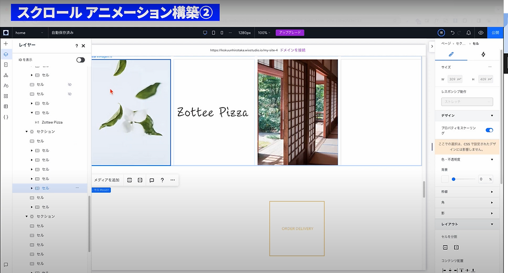Open the レスポンシブ動作 ストレッチ dropdown
This screenshot has width=508, height=273.
[x=467, y=101]
